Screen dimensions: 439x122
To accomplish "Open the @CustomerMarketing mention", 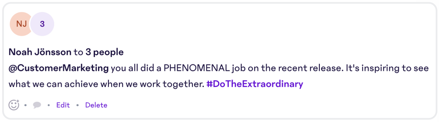I will 59,68.
